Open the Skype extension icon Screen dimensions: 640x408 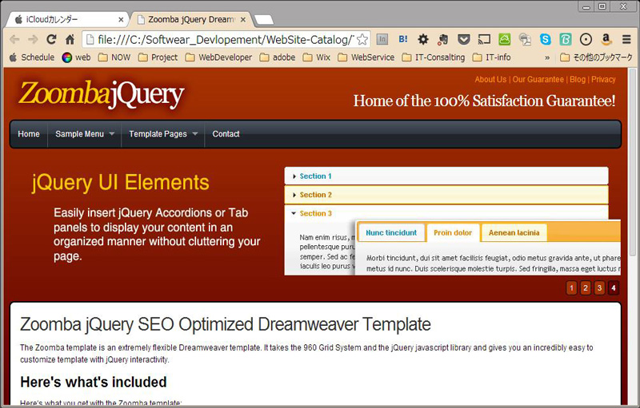pyautogui.click(x=546, y=39)
